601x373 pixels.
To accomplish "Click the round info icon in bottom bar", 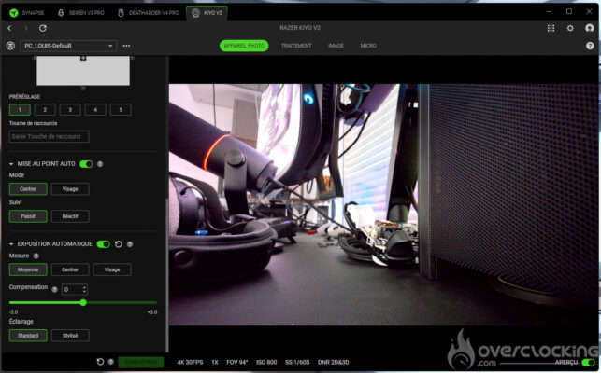I will point(111,362).
